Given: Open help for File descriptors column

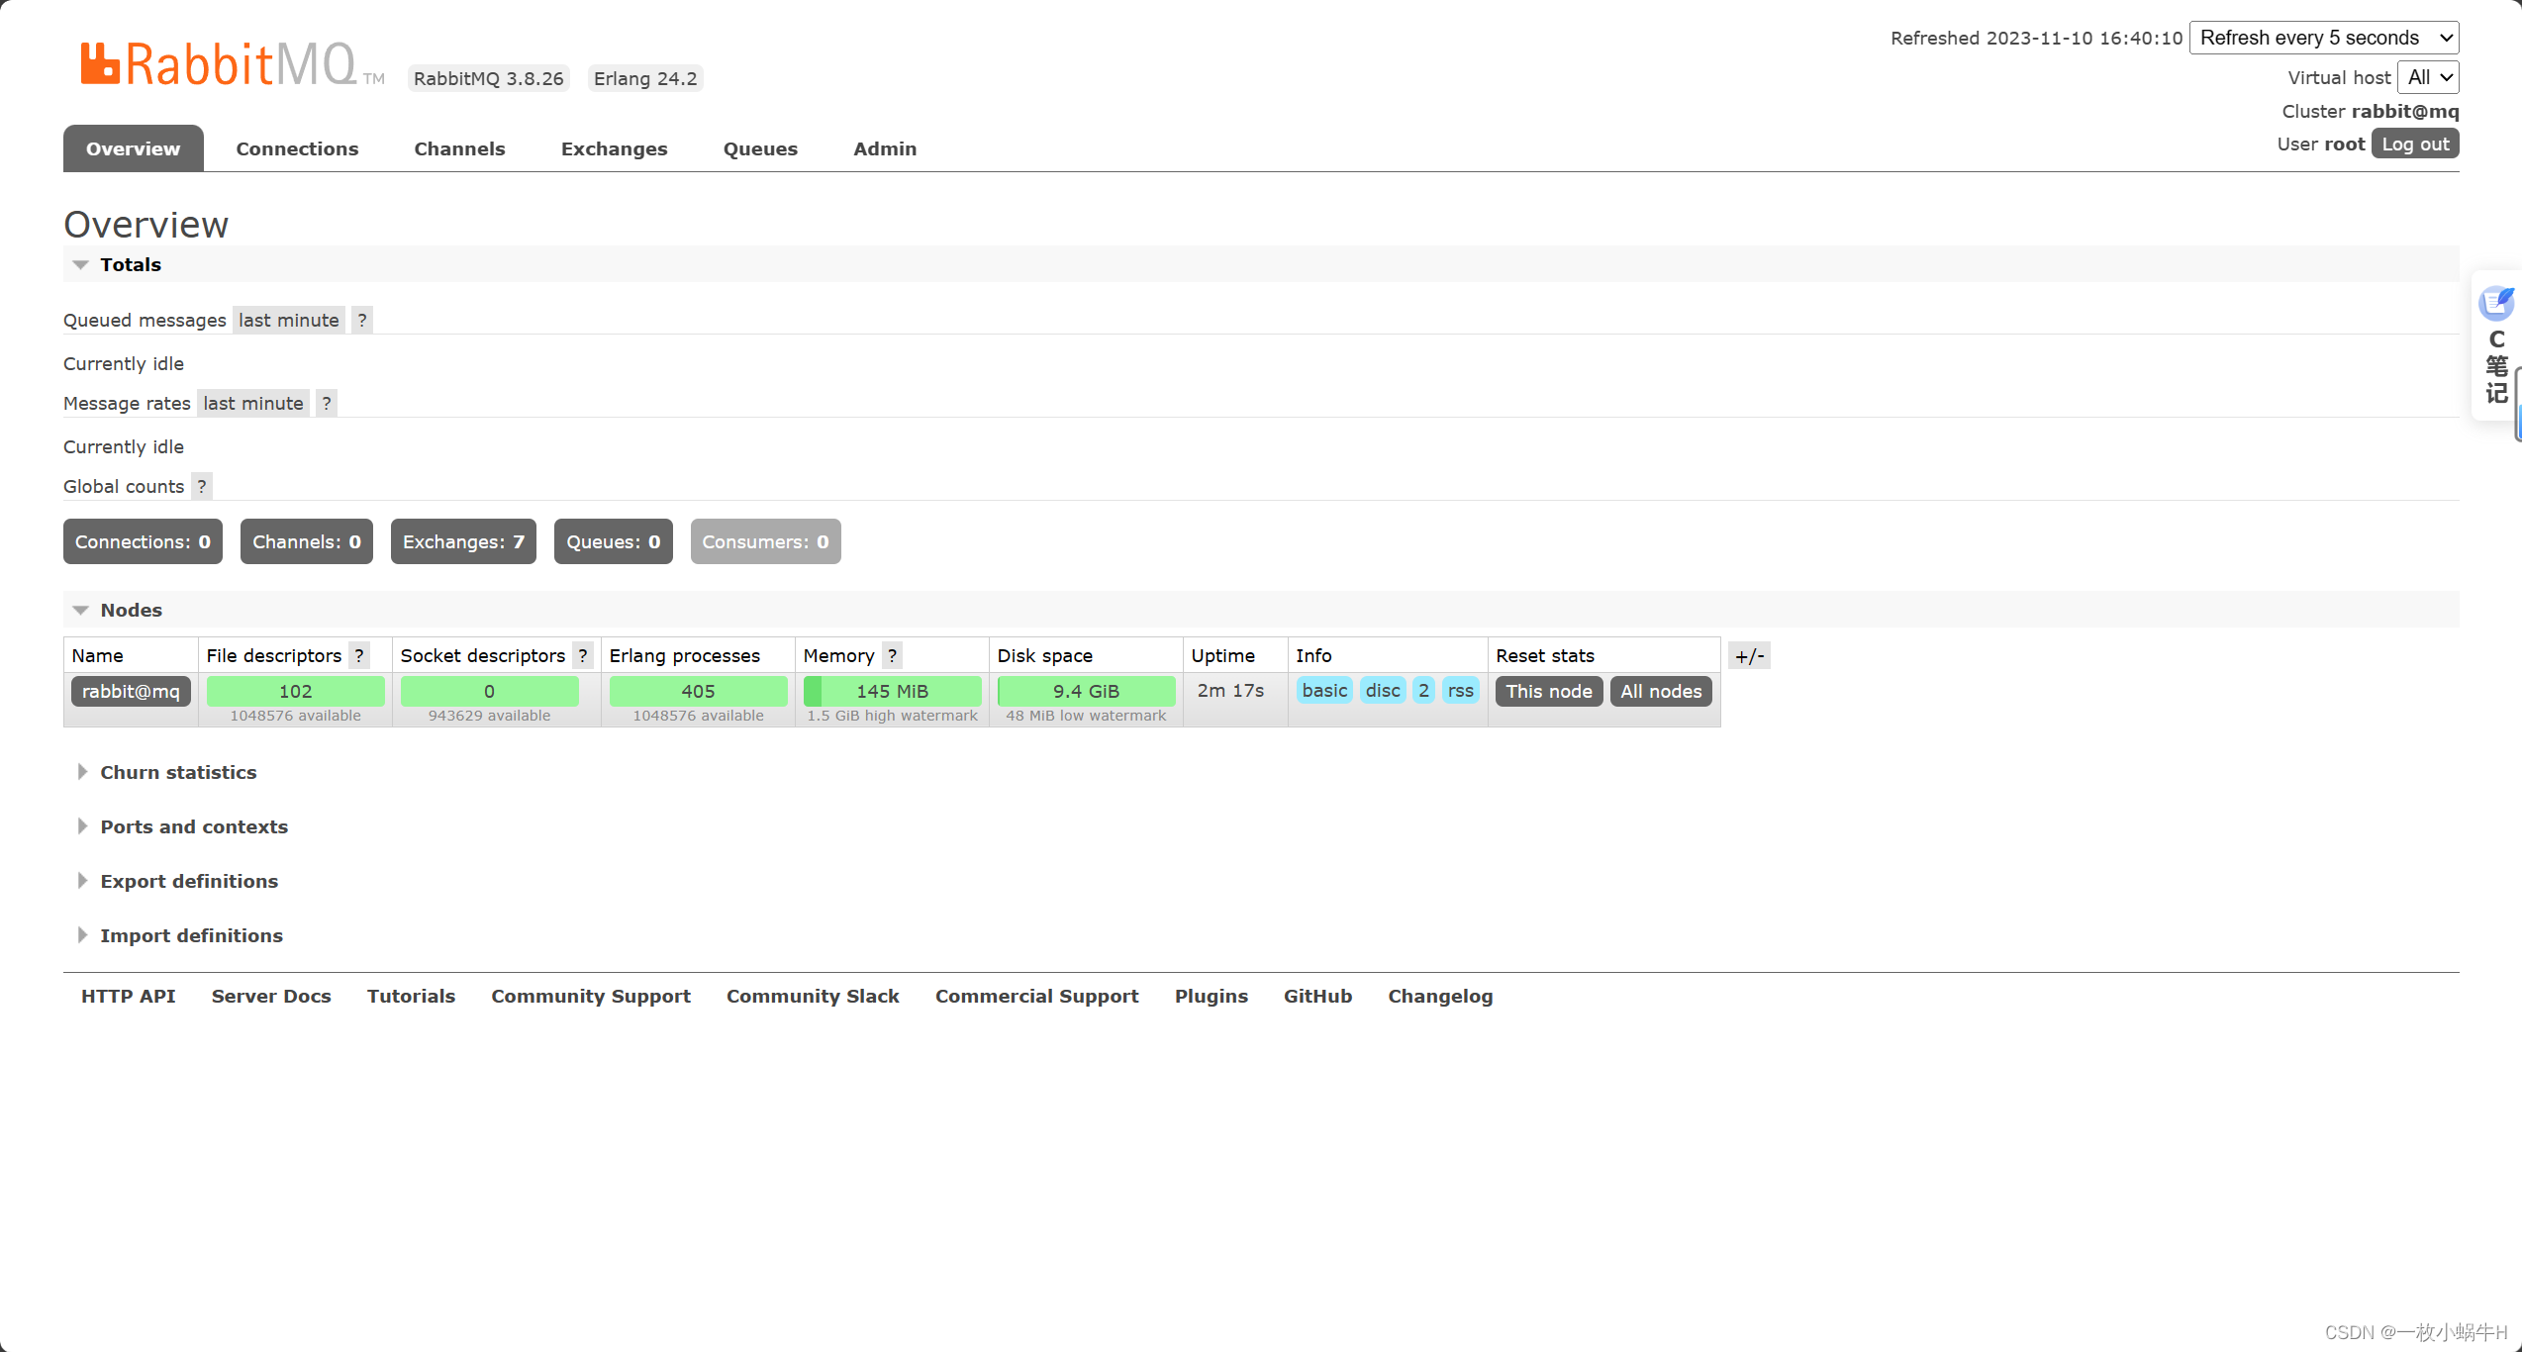Looking at the screenshot, I should click(x=359, y=655).
